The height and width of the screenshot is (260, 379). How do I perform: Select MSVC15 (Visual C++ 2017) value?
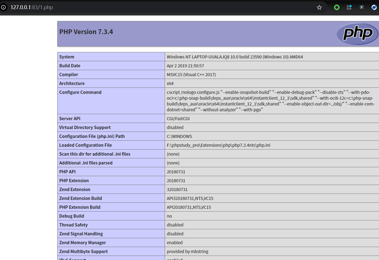[191, 74]
